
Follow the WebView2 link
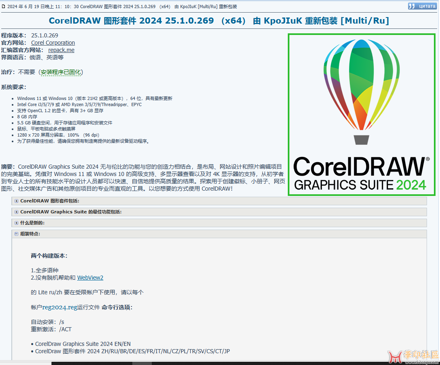[x=90, y=278]
